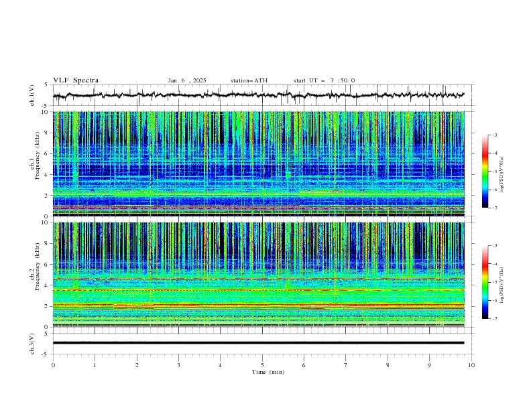Click the "-3" label on ch.1 color bar
This screenshot has width=531, height=410.
pos(495,135)
